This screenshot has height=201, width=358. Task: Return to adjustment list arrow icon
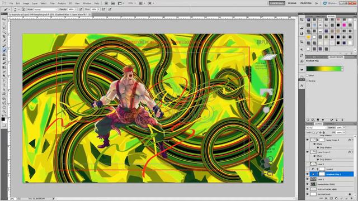point(308,119)
